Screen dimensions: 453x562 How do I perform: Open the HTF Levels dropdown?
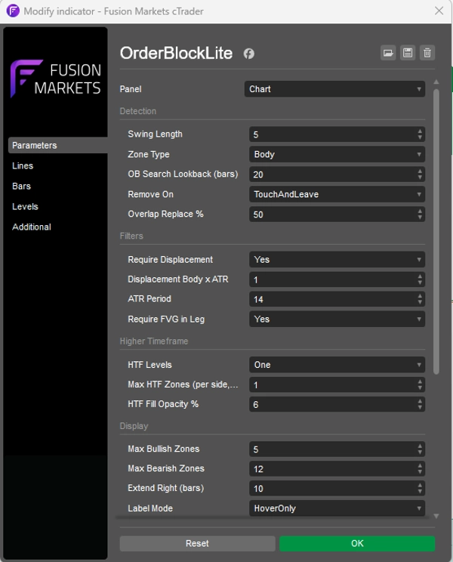(x=337, y=365)
